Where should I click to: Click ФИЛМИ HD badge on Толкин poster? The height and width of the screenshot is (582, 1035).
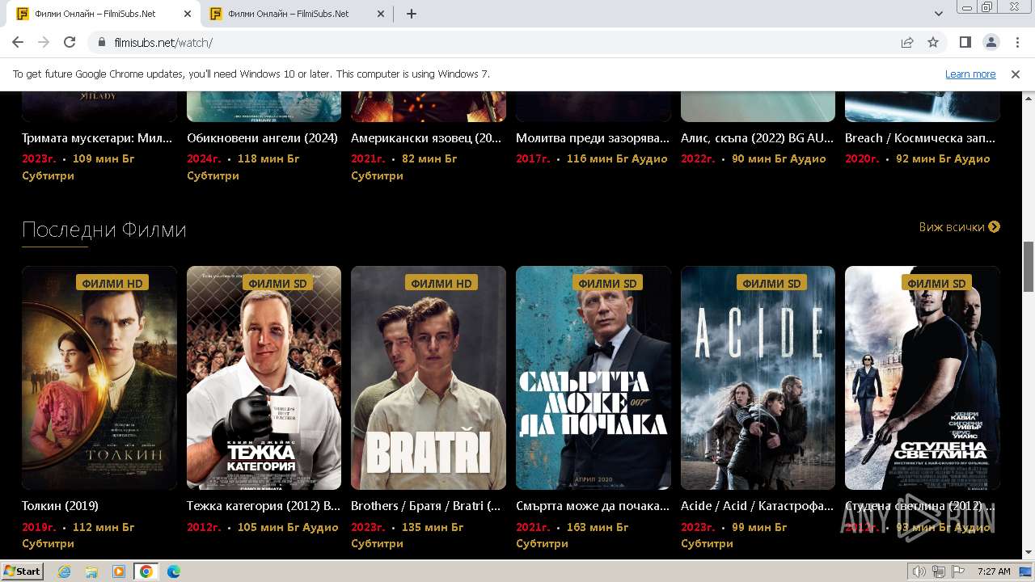[x=112, y=283]
